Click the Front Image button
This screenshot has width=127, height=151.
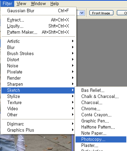pos(101,13)
